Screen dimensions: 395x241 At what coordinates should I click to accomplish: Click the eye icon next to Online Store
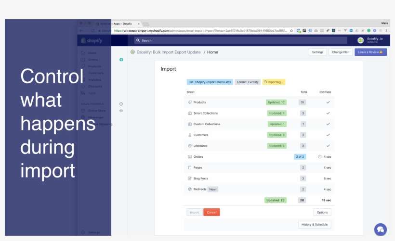[x=121, y=111]
